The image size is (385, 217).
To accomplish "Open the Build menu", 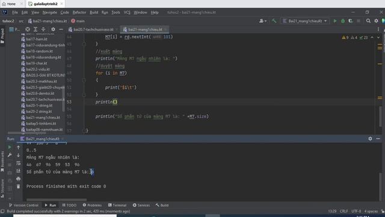I will point(94,12).
